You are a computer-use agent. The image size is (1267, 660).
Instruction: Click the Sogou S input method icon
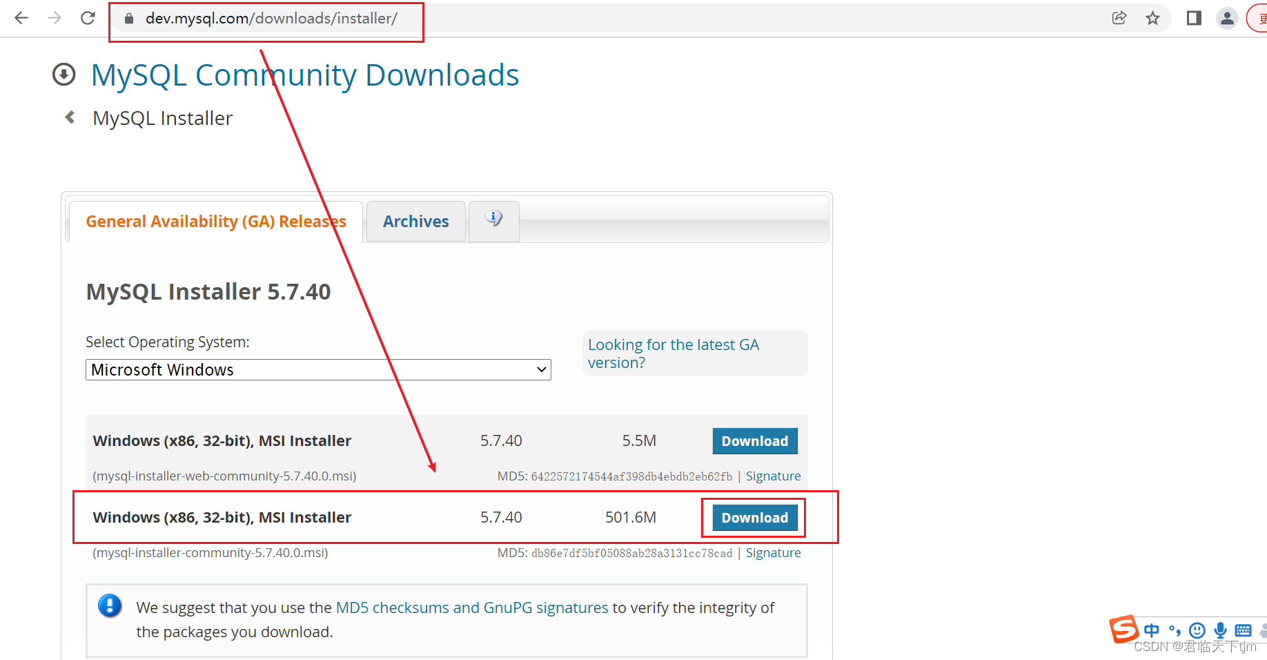point(1123,629)
